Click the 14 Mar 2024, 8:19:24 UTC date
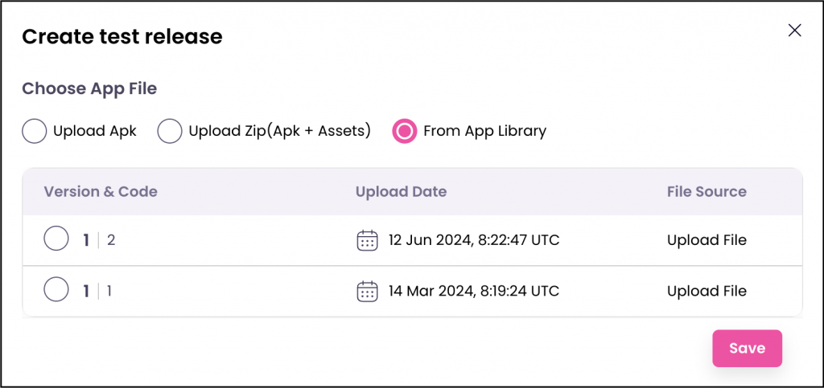This screenshot has height=388, width=824. pos(473,291)
